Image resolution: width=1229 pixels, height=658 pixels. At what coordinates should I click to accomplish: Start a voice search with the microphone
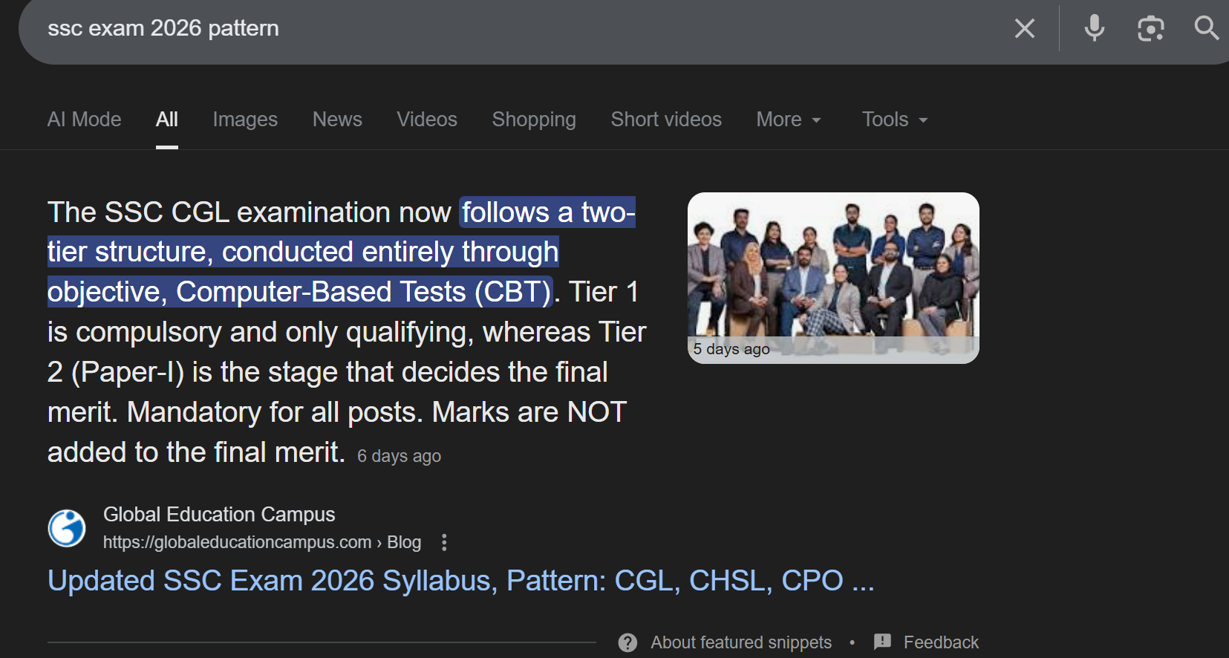click(1094, 28)
